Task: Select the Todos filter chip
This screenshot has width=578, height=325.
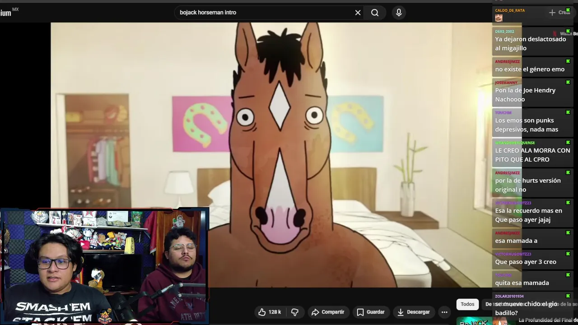Action: 467,304
